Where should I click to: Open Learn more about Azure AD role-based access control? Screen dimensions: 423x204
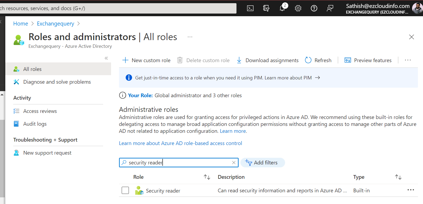pyautogui.click(x=180, y=143)
